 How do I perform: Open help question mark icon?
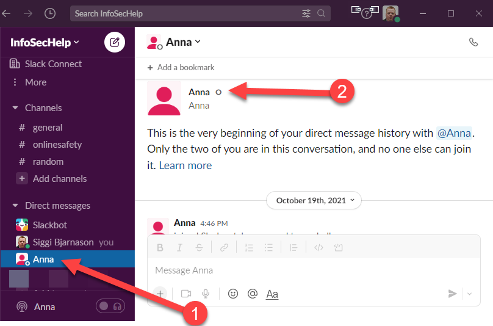coord(366,14)
